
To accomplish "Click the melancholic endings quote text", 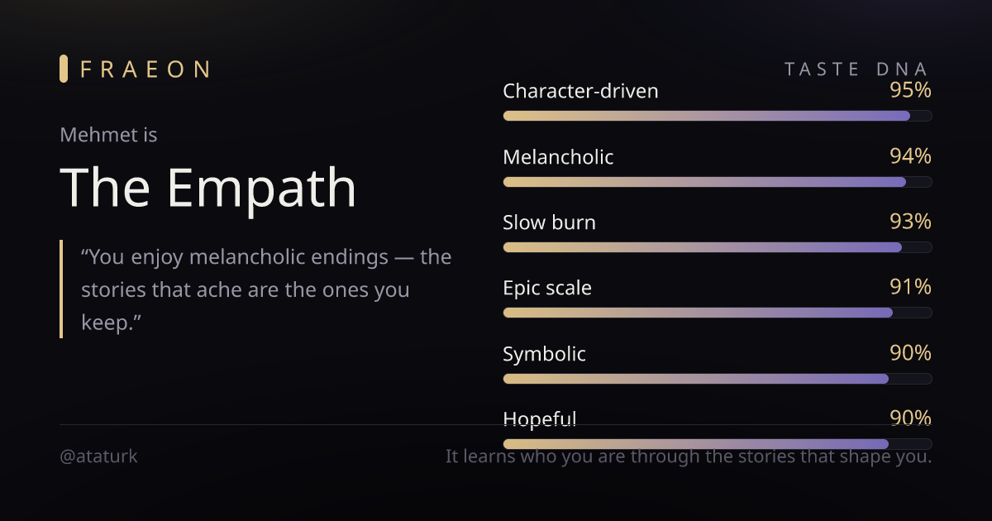I will [266, 289].
